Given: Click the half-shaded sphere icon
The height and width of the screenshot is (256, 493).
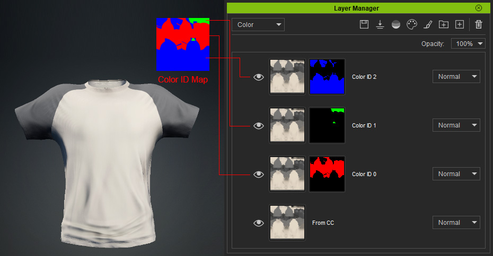Looking at the screenshot, I should (396, 24).
